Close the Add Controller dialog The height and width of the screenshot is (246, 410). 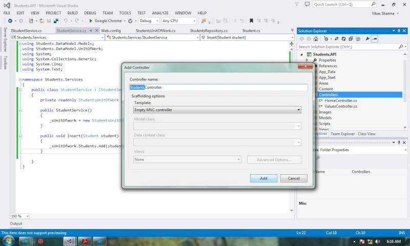(x=305, y=66)
